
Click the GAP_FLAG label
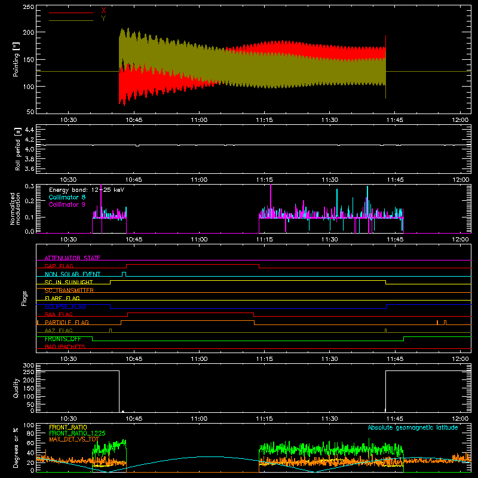[59, 266]
